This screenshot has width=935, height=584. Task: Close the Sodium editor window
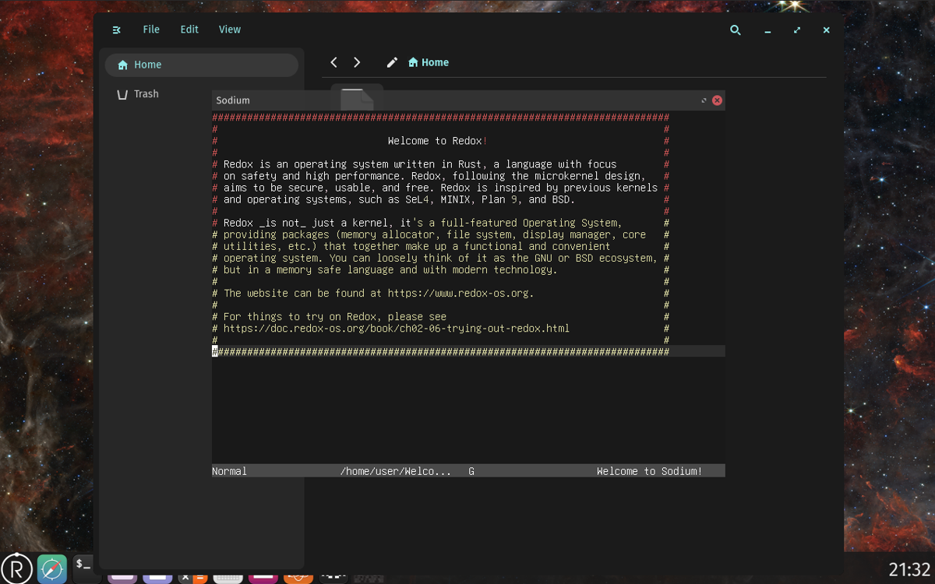tap(717, 100)
